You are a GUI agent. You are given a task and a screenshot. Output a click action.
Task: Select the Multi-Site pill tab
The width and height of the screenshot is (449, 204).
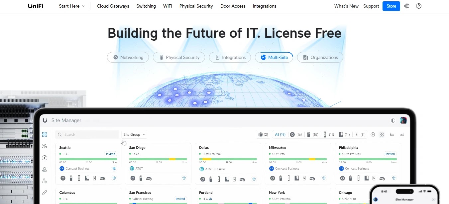point(274,57)
